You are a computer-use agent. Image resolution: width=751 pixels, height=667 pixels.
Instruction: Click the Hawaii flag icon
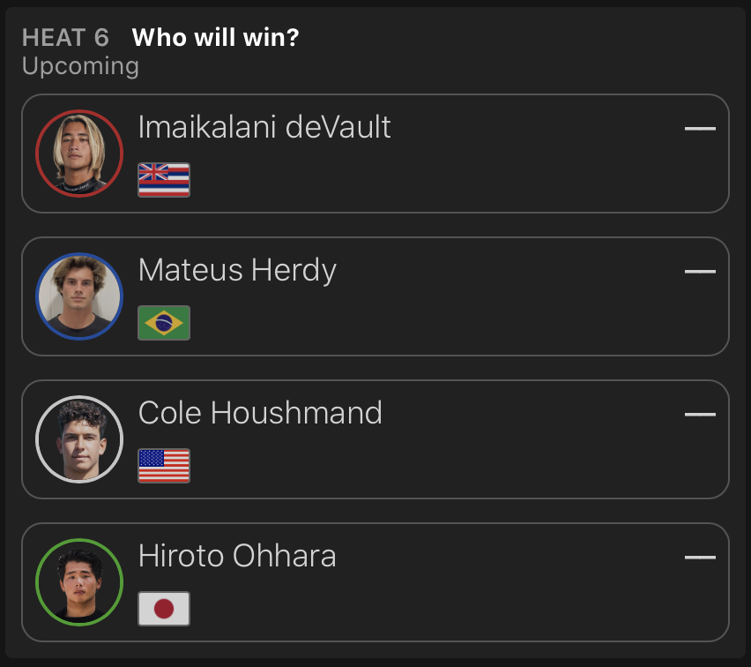pos(164,180)
